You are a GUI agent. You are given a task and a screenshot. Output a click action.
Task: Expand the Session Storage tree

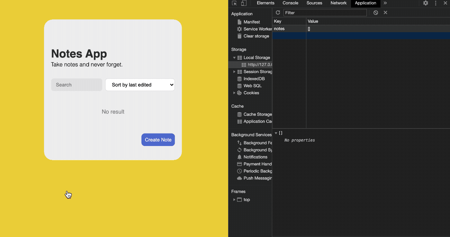[235, 72]
